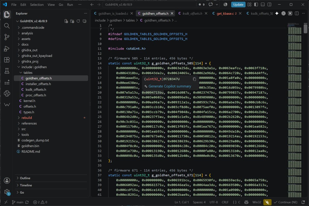This screenshot has width=309, height=206.
Task: Click the New File icon in Explorer
Action: coord(66,21)
